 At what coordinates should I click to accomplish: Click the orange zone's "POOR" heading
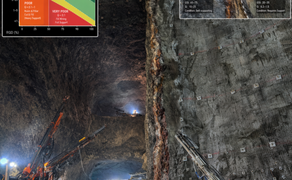tap(28, 3)
